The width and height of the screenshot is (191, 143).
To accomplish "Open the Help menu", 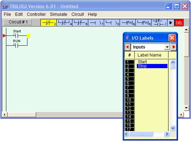I will pyautogui.click(x=92, y=14).
